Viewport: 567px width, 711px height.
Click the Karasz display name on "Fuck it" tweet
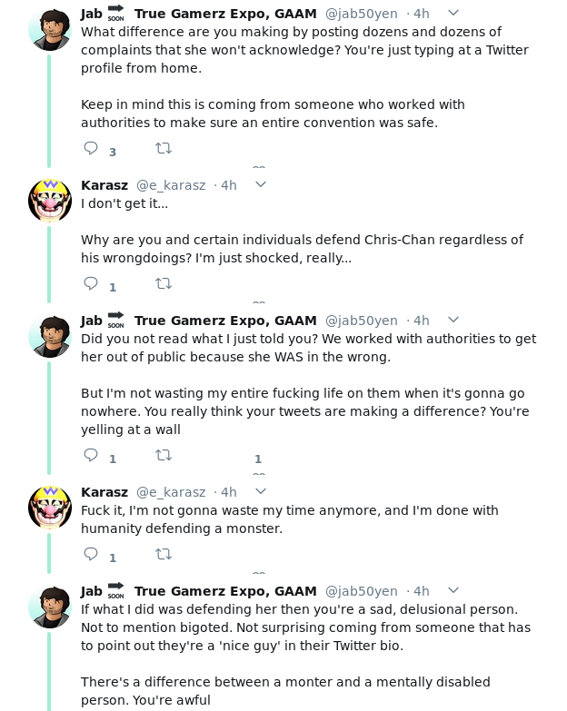click(104, 492)
